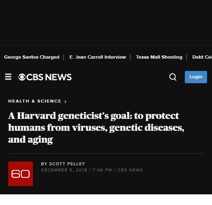Click the 7:46 PM timestamp
212x205 pixels.
(x=102, y=170)
